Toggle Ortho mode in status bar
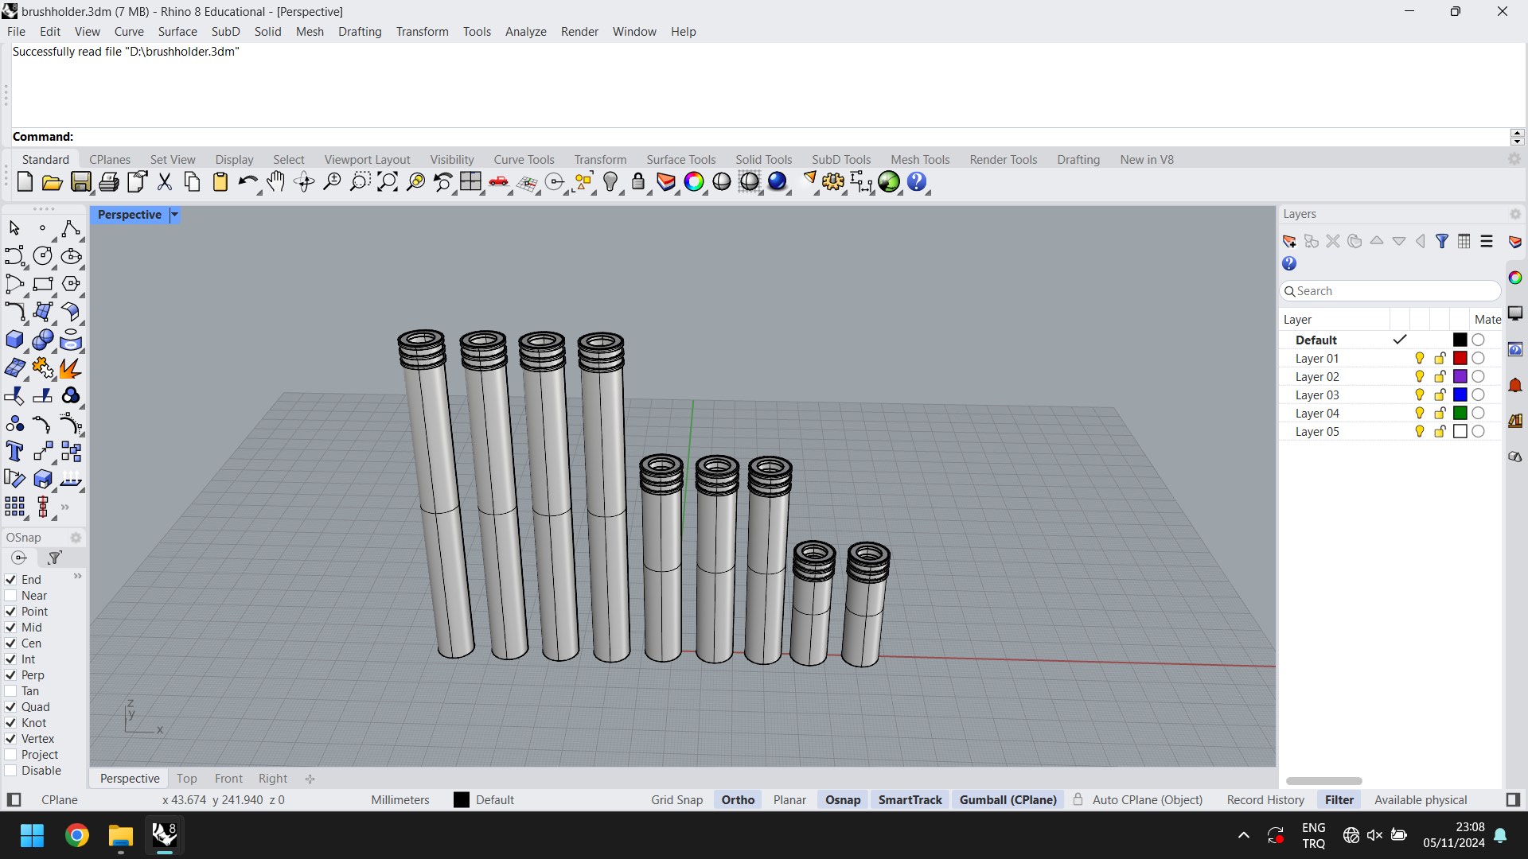 738,800
